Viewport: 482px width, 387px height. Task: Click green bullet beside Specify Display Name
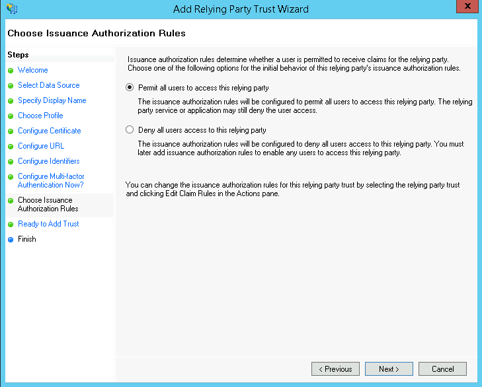tap(11, 101)
